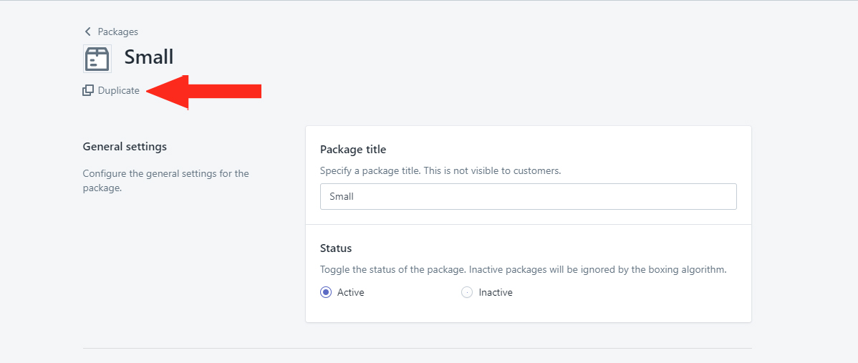Click the back chevron beside Packages
The height and width of the screenshot is (363, 858).
point(87,32)
